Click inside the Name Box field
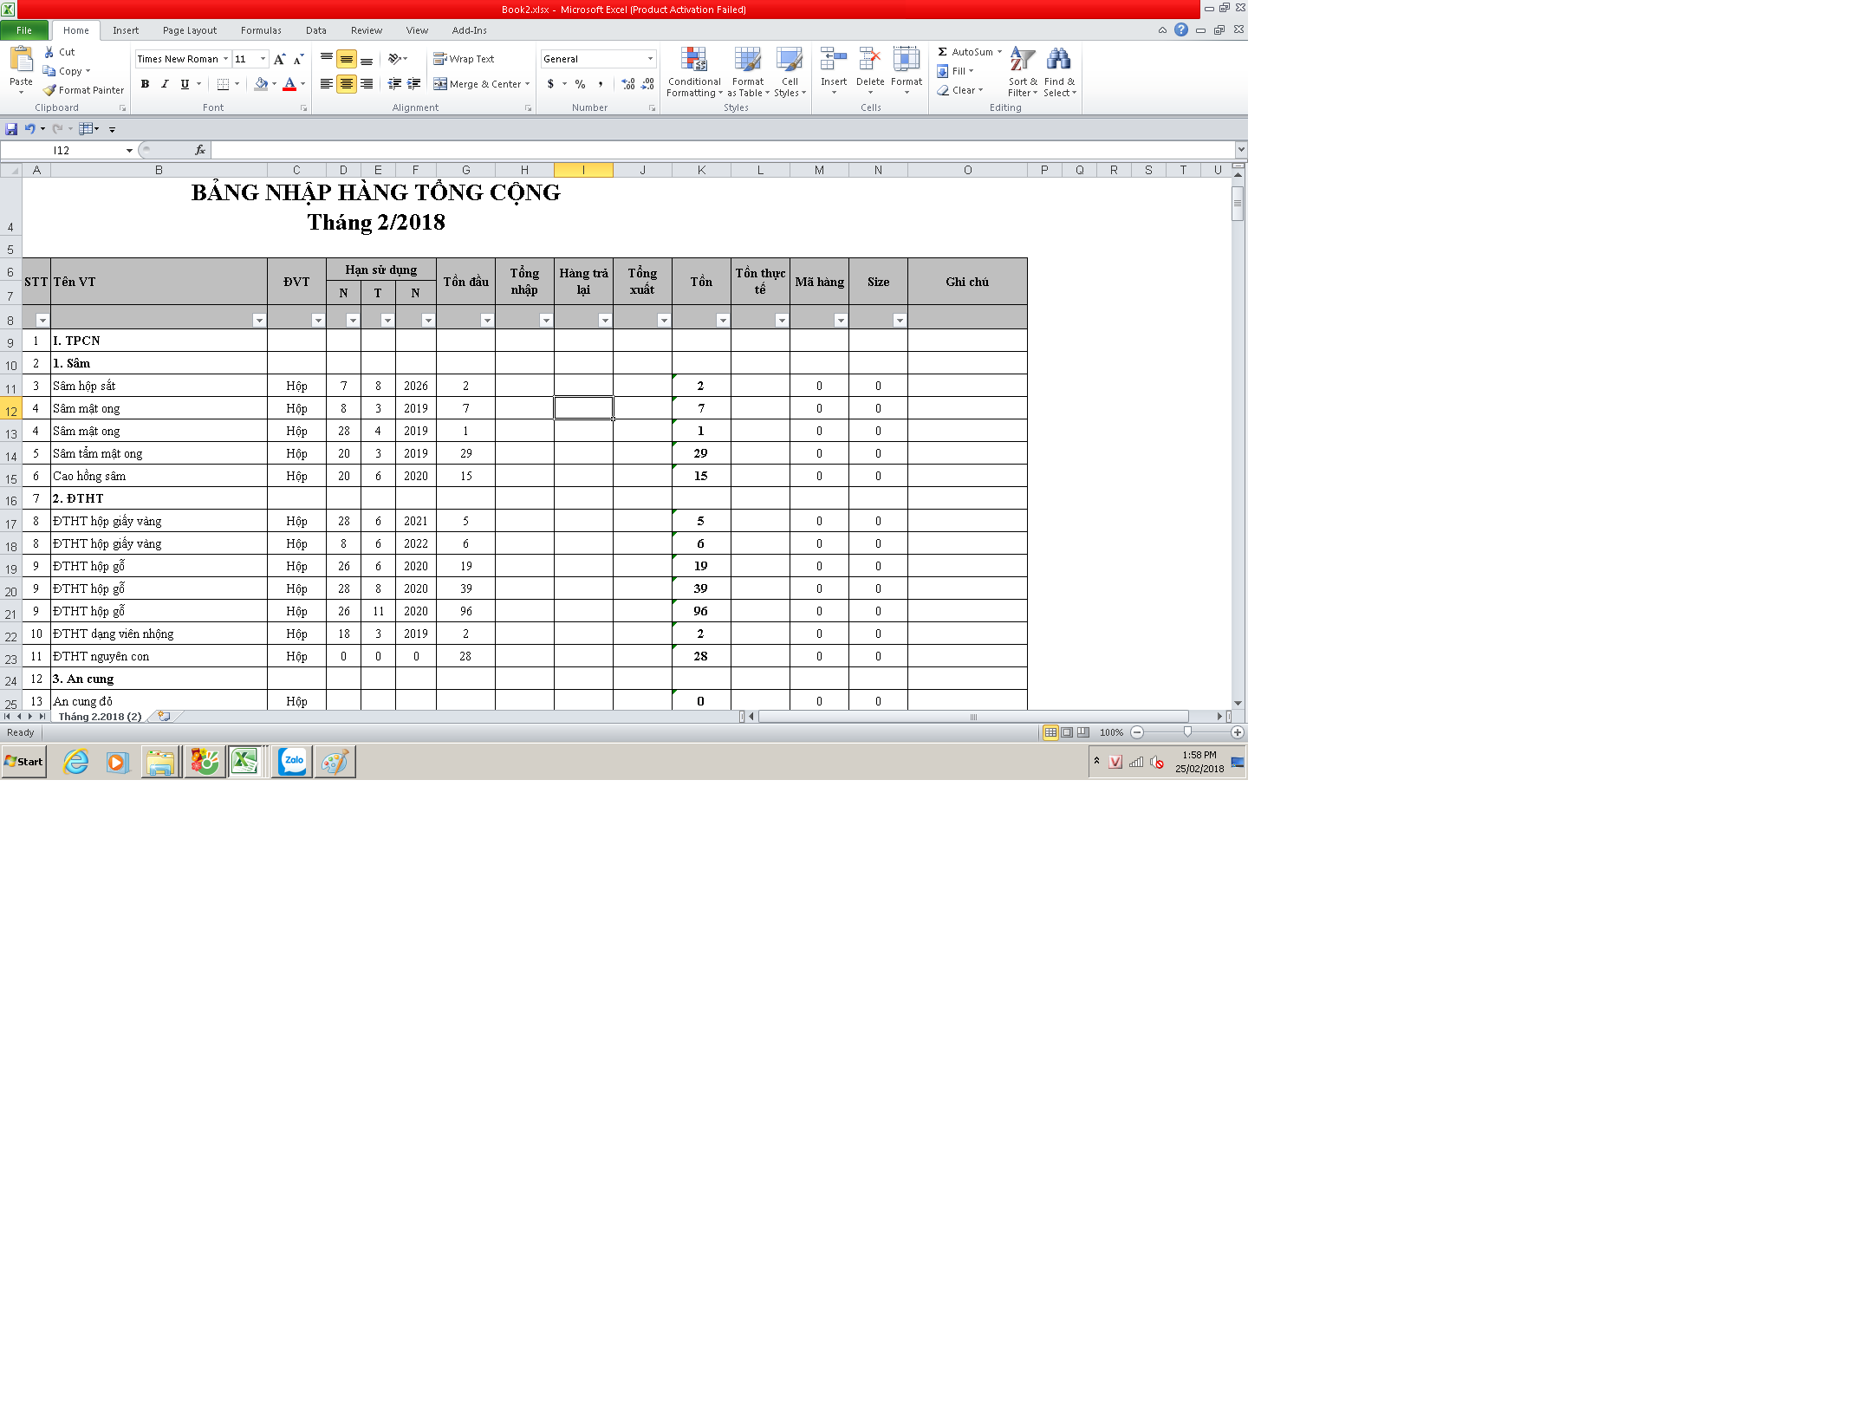Screen dimensions: 1872x1404 coord(61,151)
